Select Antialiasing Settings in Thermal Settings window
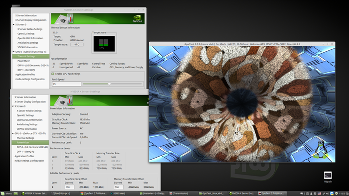The width and height of the screenshot is (349, 196). click(28, 43)
